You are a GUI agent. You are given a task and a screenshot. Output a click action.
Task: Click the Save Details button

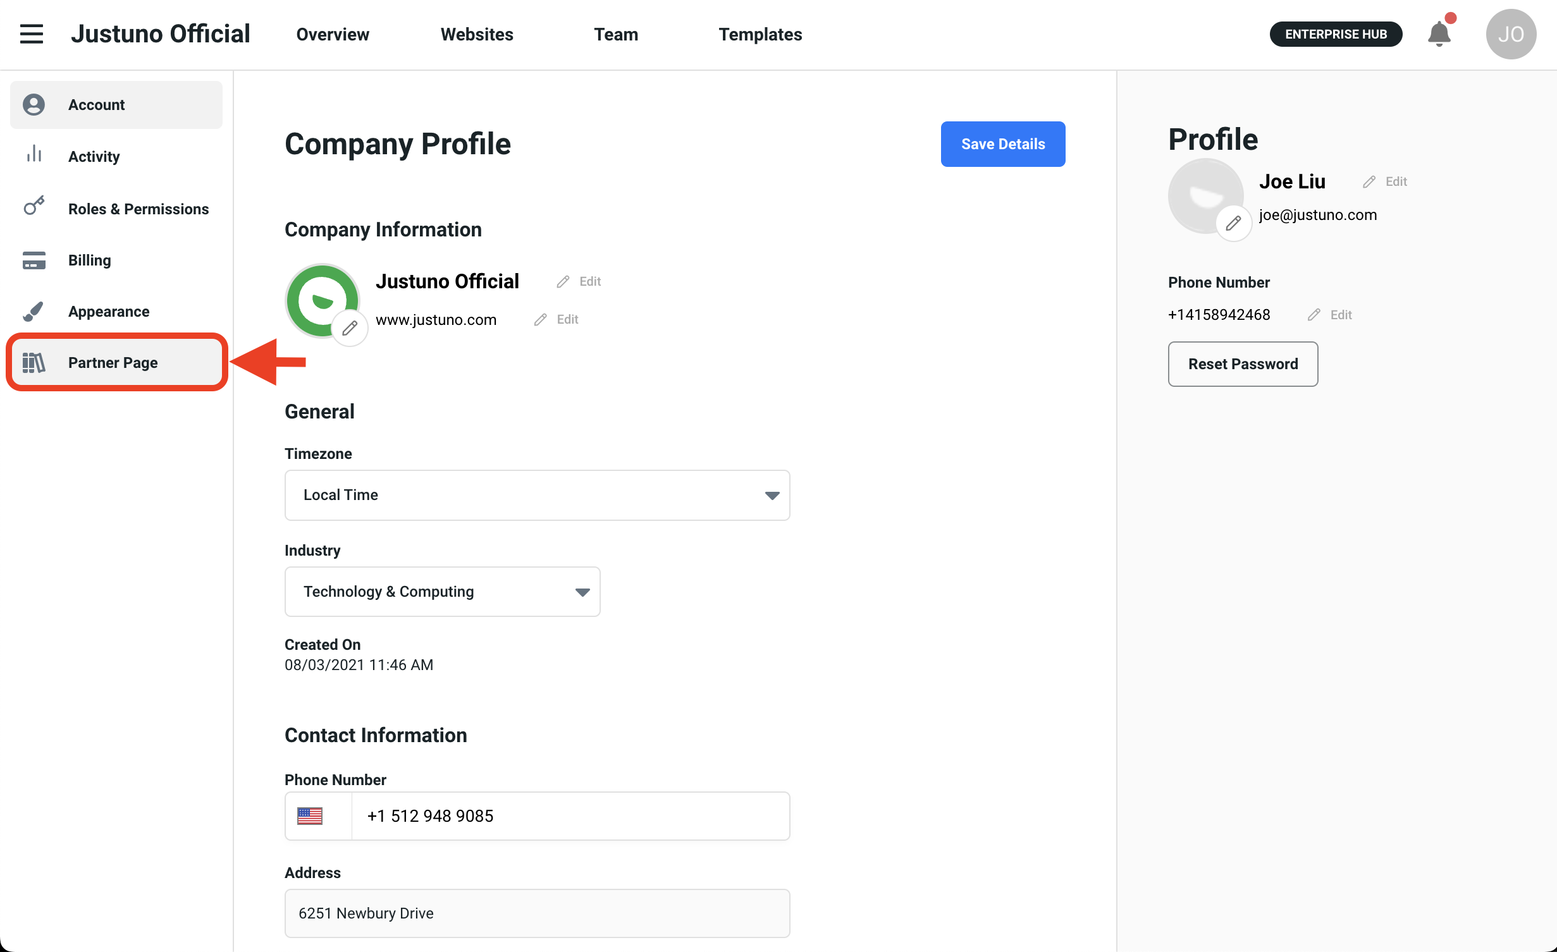1002,144
